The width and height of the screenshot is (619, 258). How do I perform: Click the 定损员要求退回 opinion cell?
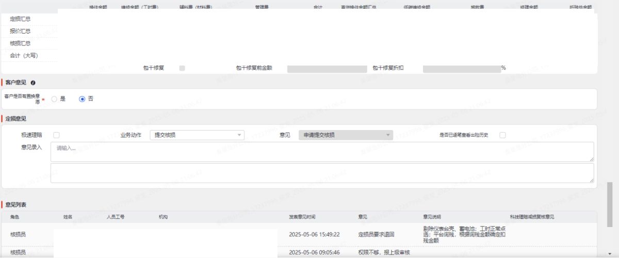pyautogui.click(x=376, y=234)
